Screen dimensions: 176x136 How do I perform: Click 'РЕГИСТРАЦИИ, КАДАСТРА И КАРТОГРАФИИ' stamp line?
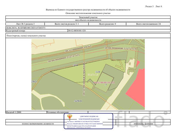82,126
